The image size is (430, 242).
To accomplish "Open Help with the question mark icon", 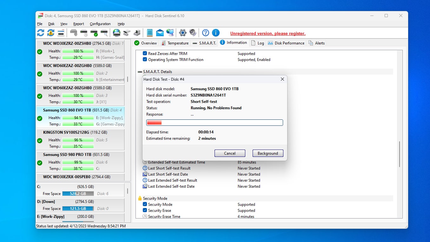I will point(206,33).
